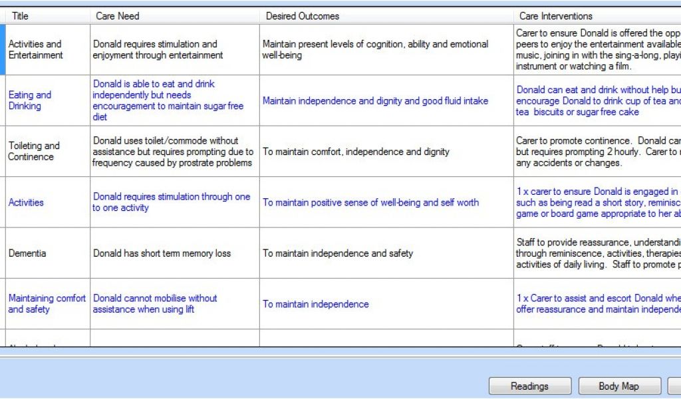Open the Eating and Drinking title link

tap(29, 100)
